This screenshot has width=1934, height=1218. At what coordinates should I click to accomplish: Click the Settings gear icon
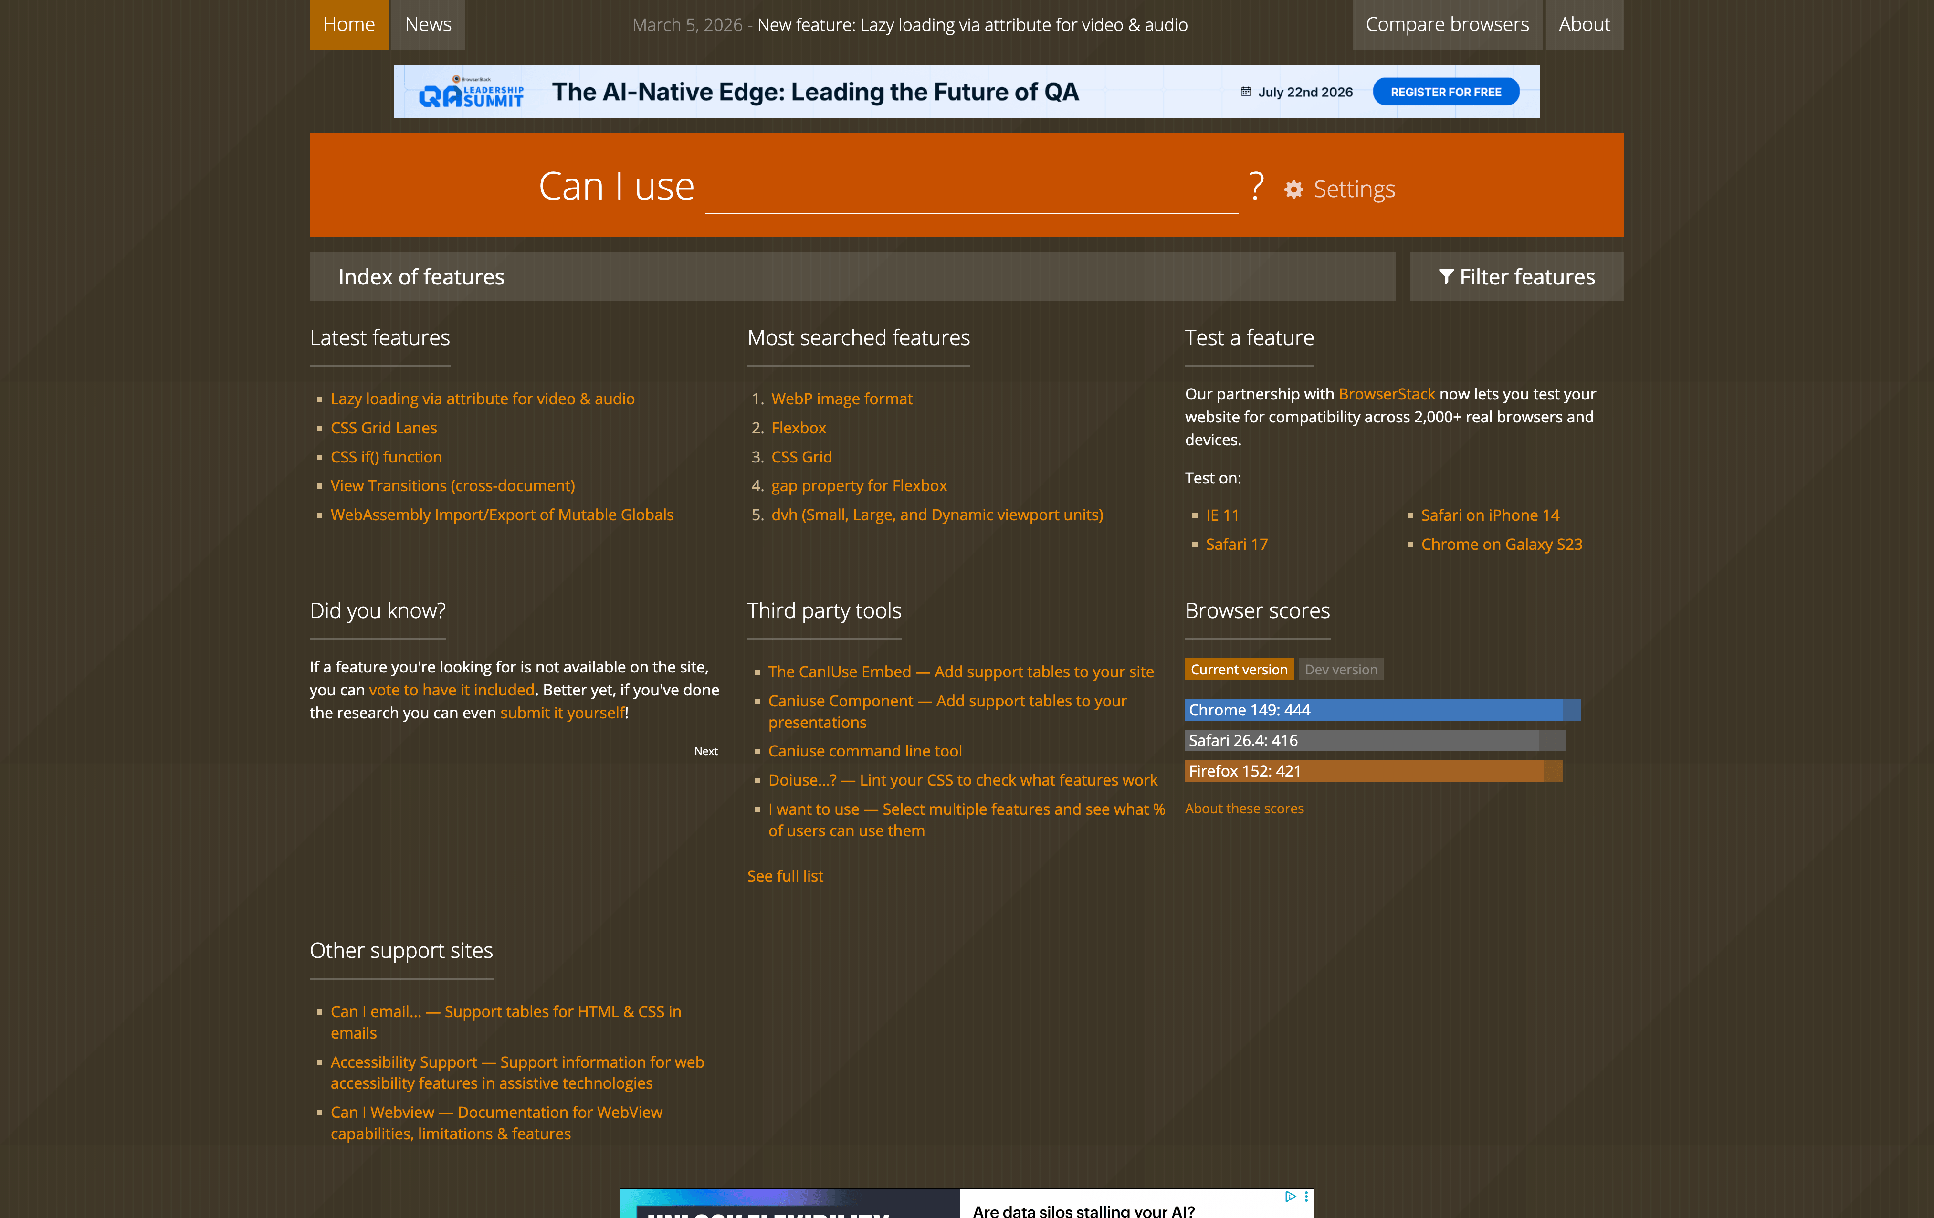pyautogui.click(x=1293, y=189)
